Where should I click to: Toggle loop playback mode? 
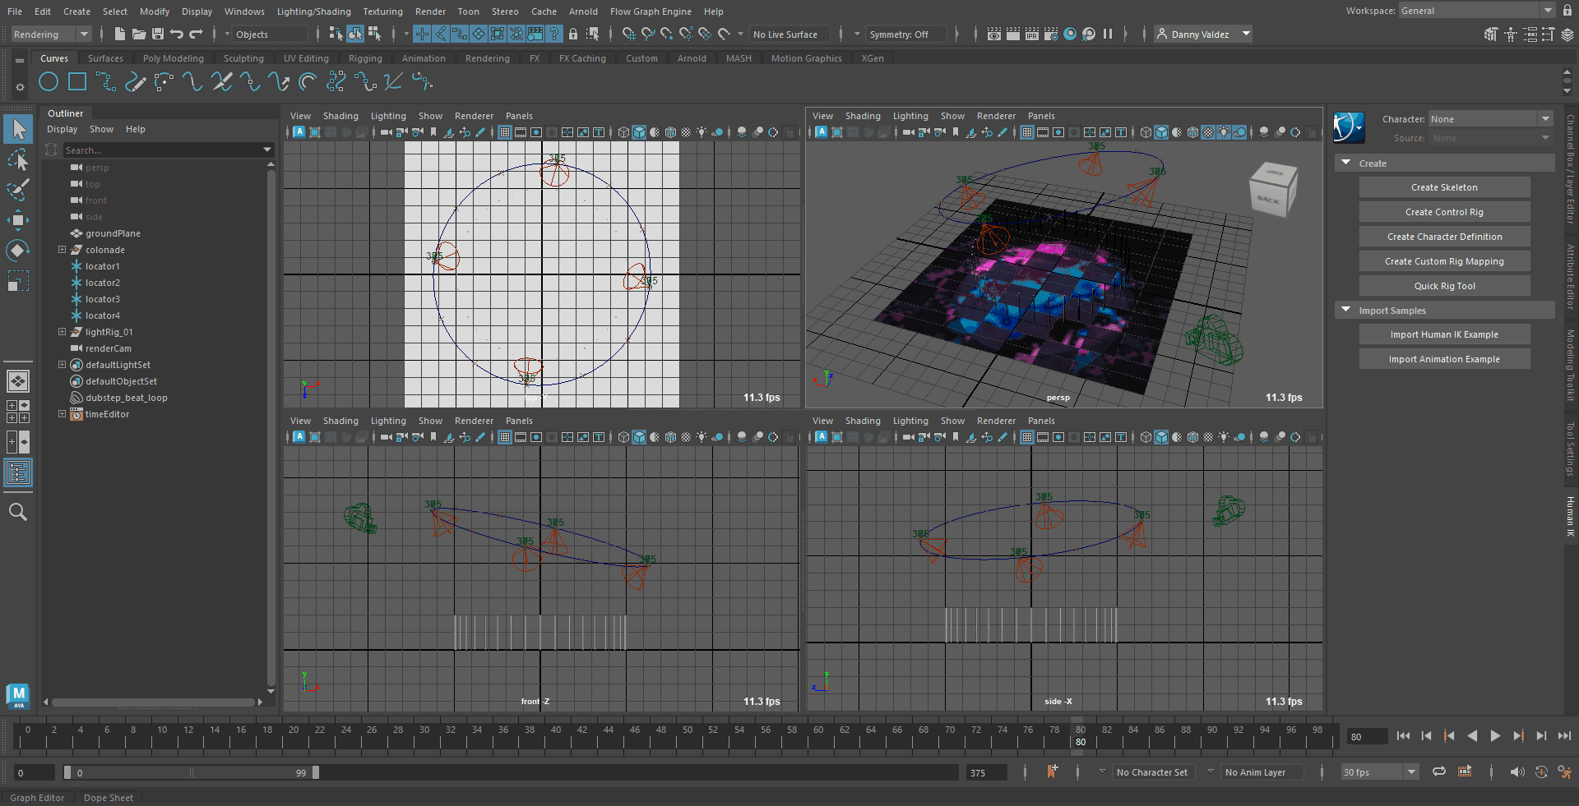[1439, 771]
